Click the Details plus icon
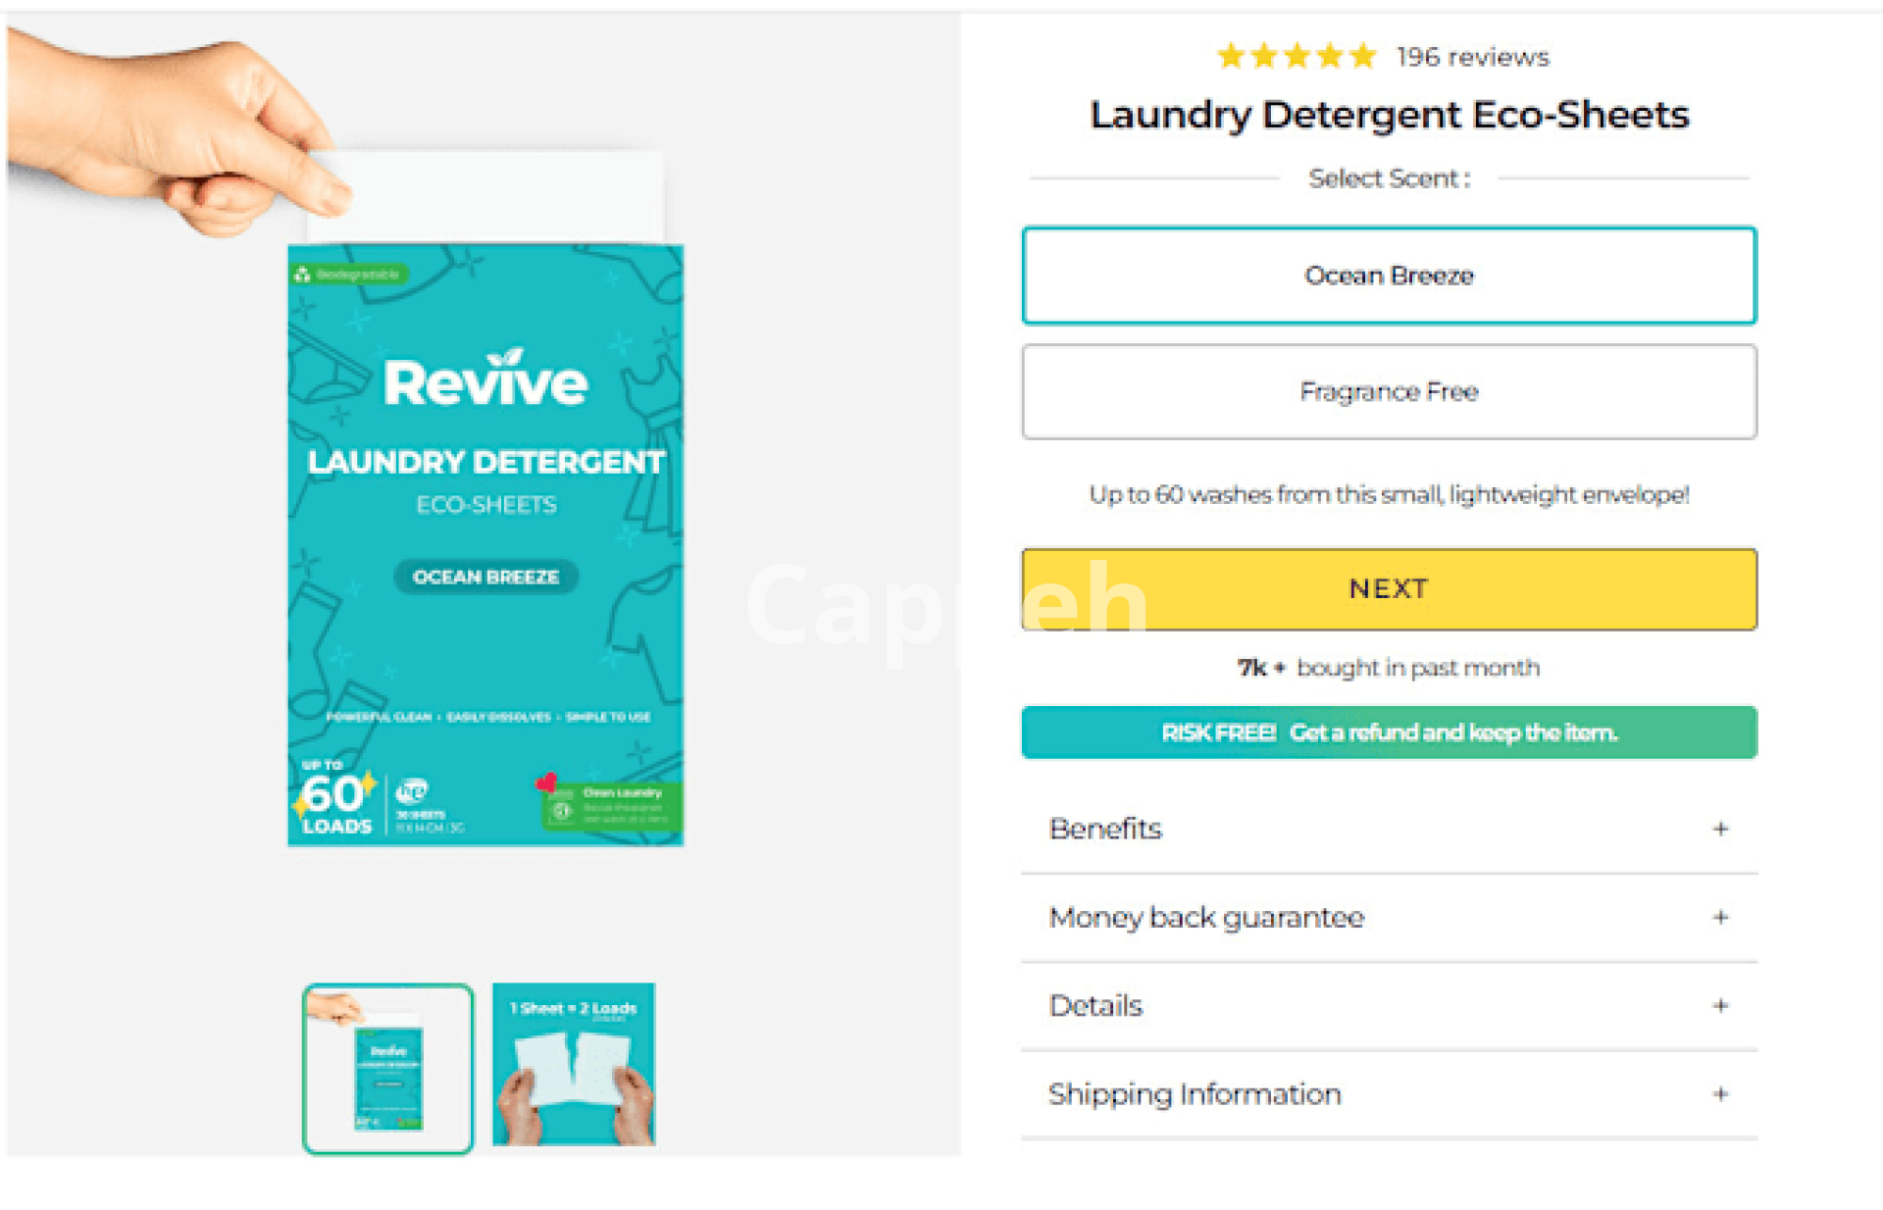This screenshot has height=1210, width=1883. (x=1720, y=1005)
